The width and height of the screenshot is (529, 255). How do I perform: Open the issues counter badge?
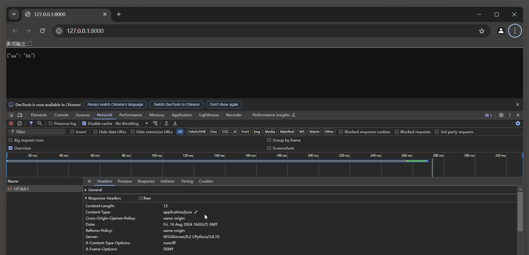tap(488, 115)
